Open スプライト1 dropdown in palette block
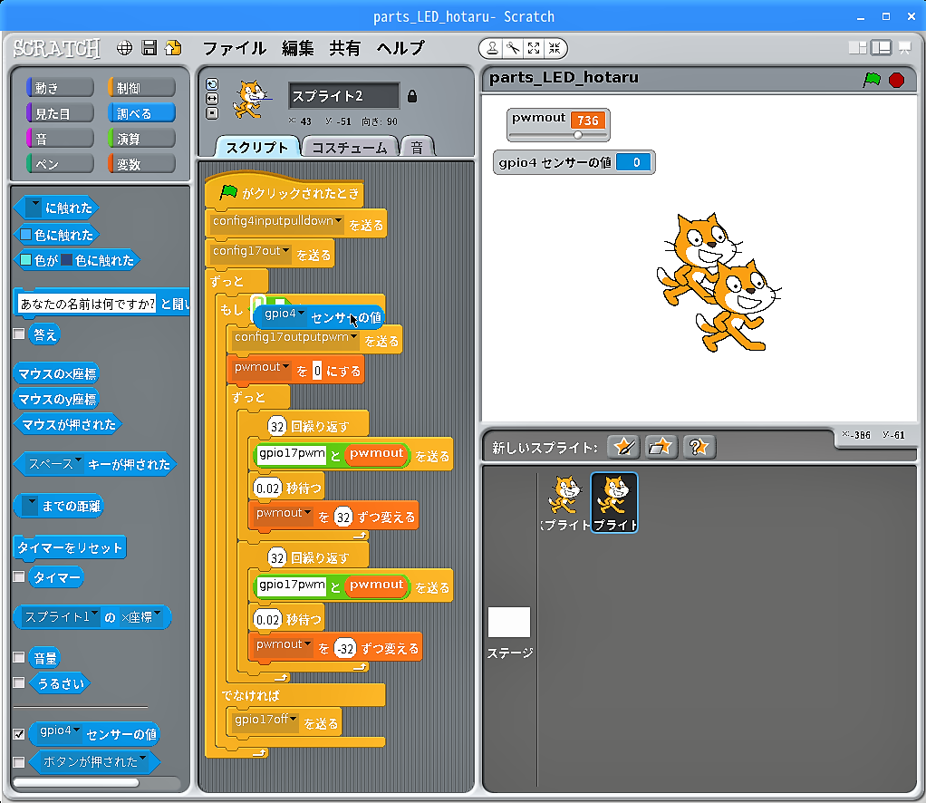Image resolution: width=926 pixels, height=803 pixels. [x=94, y=614]
